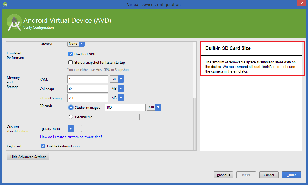
Task: Open the SD card size unit dropdown
Action: tap(154, 107)
